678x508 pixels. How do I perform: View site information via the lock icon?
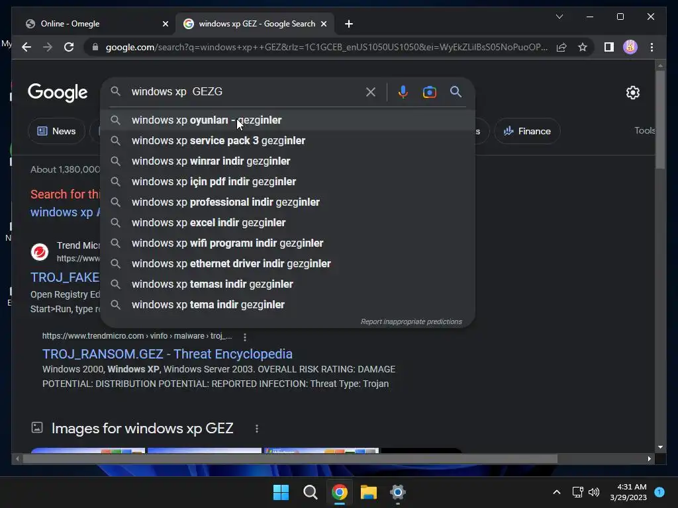(x=95, y=47)
